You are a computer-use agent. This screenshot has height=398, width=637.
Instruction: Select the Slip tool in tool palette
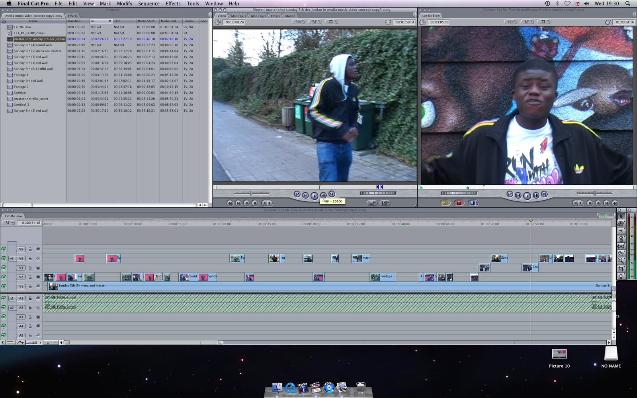pyautogui.click(x=621, y=246)
